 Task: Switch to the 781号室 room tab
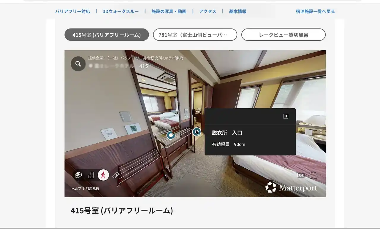(x=195, y=35)
